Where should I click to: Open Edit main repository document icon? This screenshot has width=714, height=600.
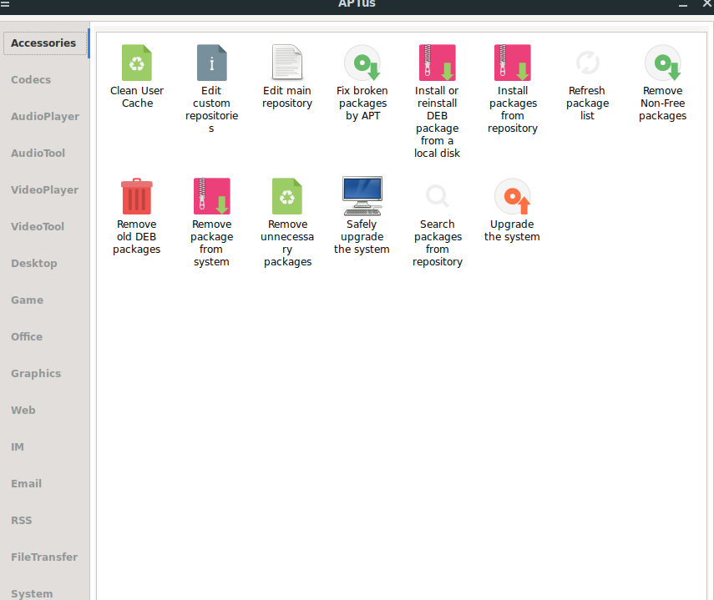(287, 63)
